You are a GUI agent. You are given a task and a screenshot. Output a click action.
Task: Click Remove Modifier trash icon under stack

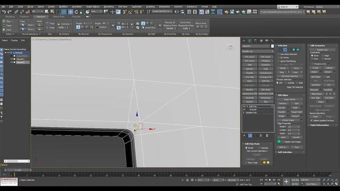[261, 136]
